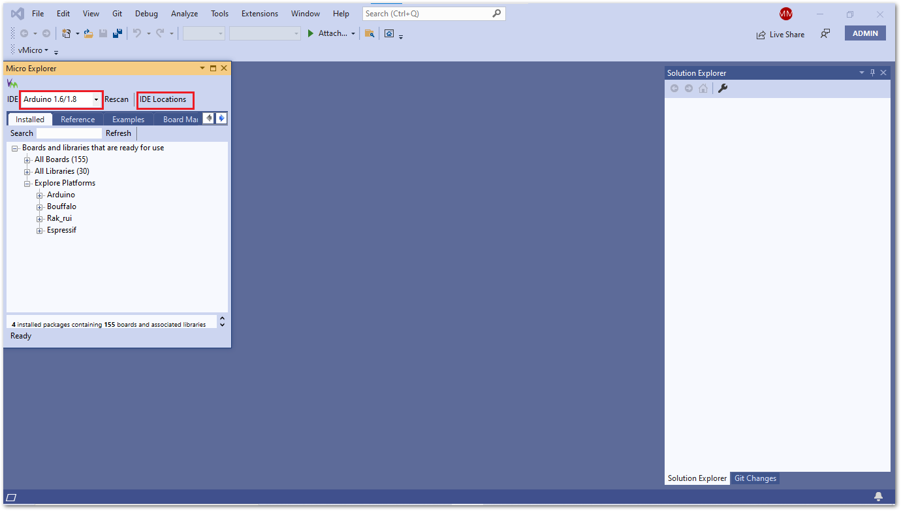
Task: Click the Find in Files folder icon
Action: pyautogui.click(x=370, y=33)
